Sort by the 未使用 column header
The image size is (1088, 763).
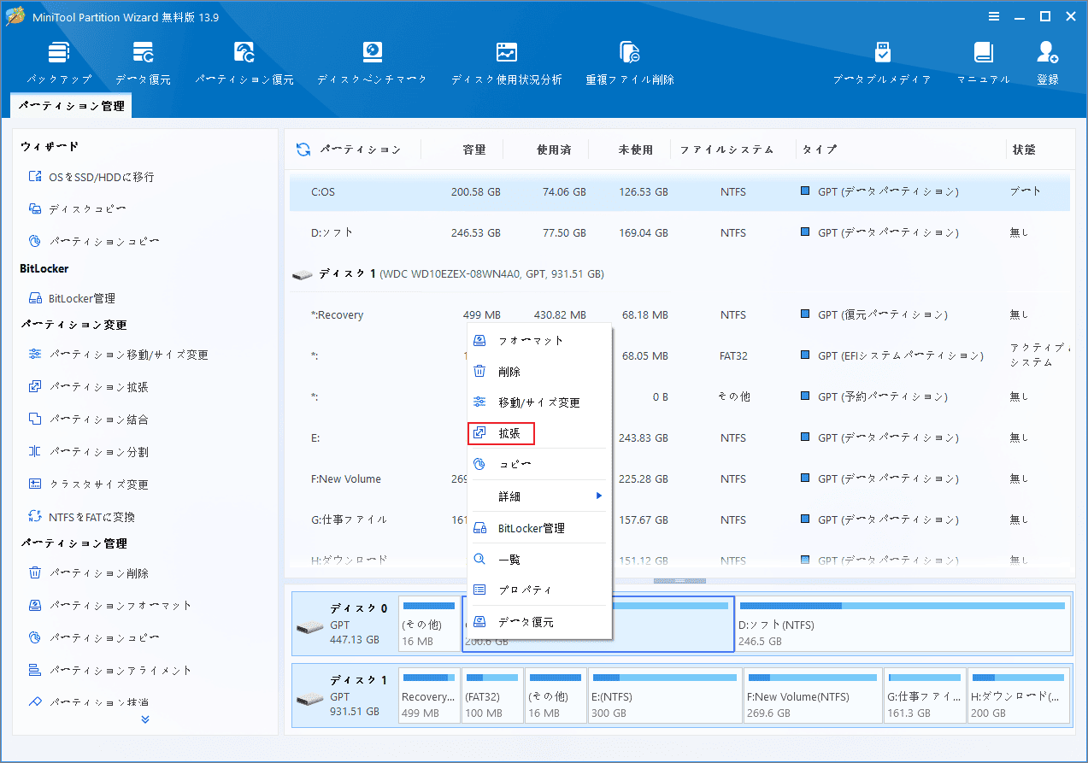point(636,150)
